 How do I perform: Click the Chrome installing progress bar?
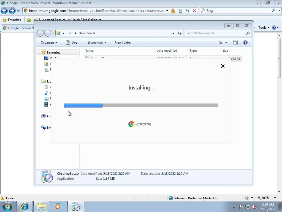(141, 105)
